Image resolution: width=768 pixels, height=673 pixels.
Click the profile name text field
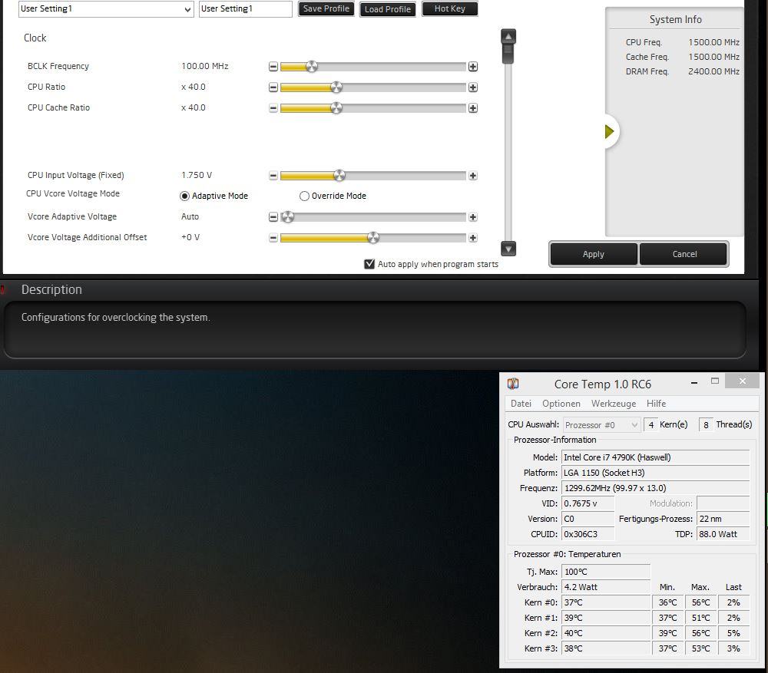246,8
